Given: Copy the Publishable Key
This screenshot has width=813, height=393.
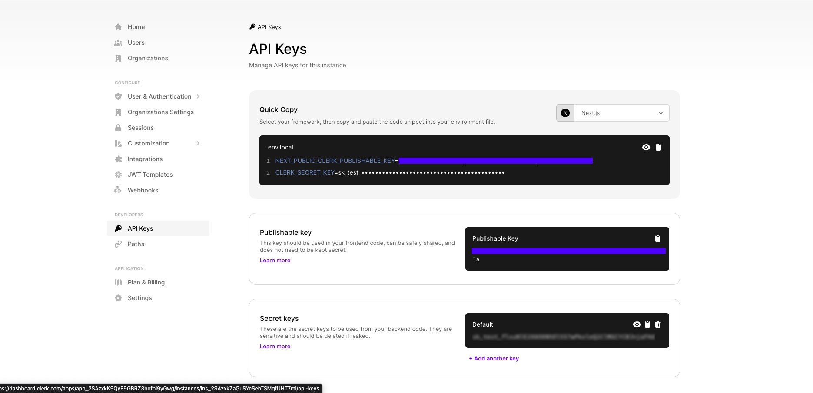Looking at the screenshot, I should tap(658, 238).
